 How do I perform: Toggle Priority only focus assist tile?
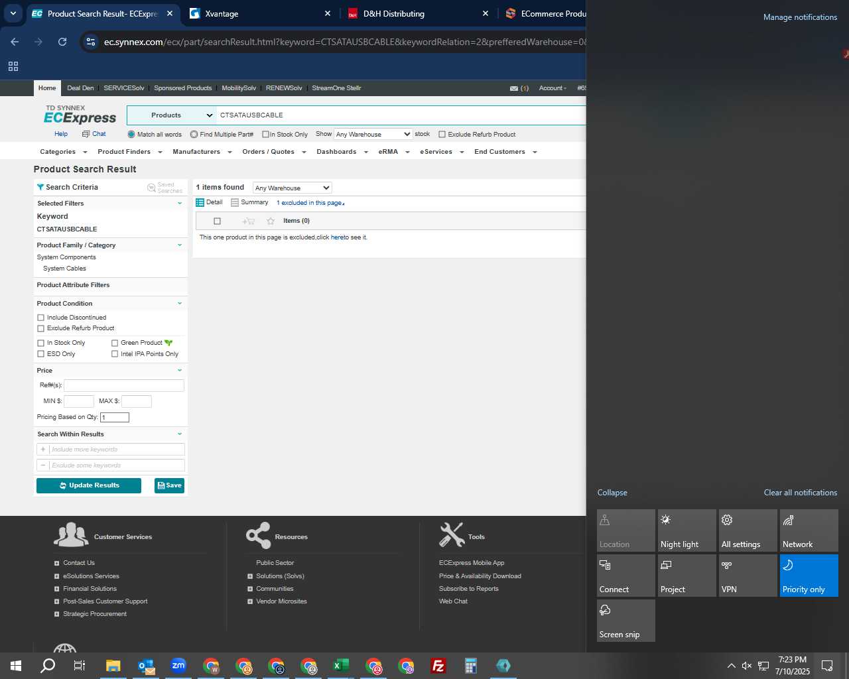(809, 575)
